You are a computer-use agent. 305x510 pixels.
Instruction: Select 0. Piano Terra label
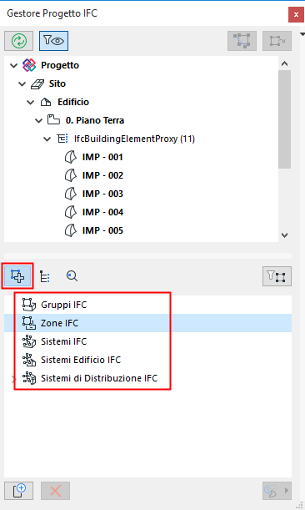tap(95, 120)
